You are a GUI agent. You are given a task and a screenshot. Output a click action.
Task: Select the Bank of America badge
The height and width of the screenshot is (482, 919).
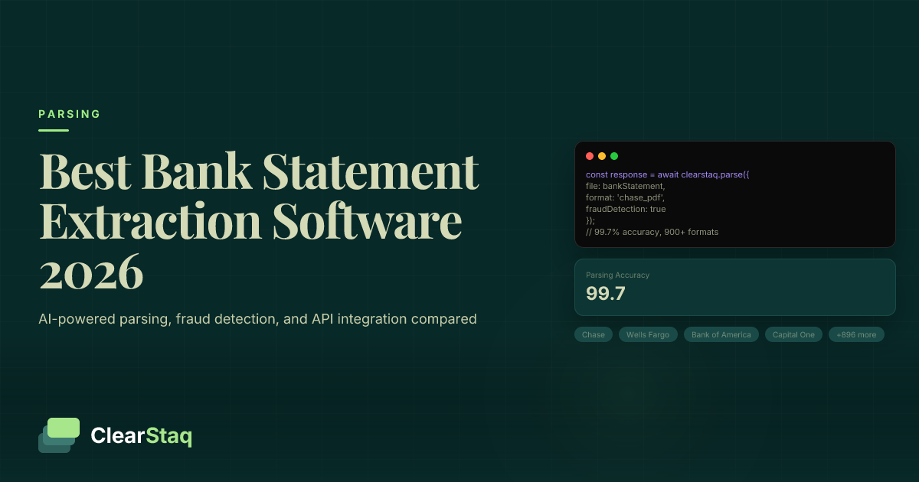(721, 334)
